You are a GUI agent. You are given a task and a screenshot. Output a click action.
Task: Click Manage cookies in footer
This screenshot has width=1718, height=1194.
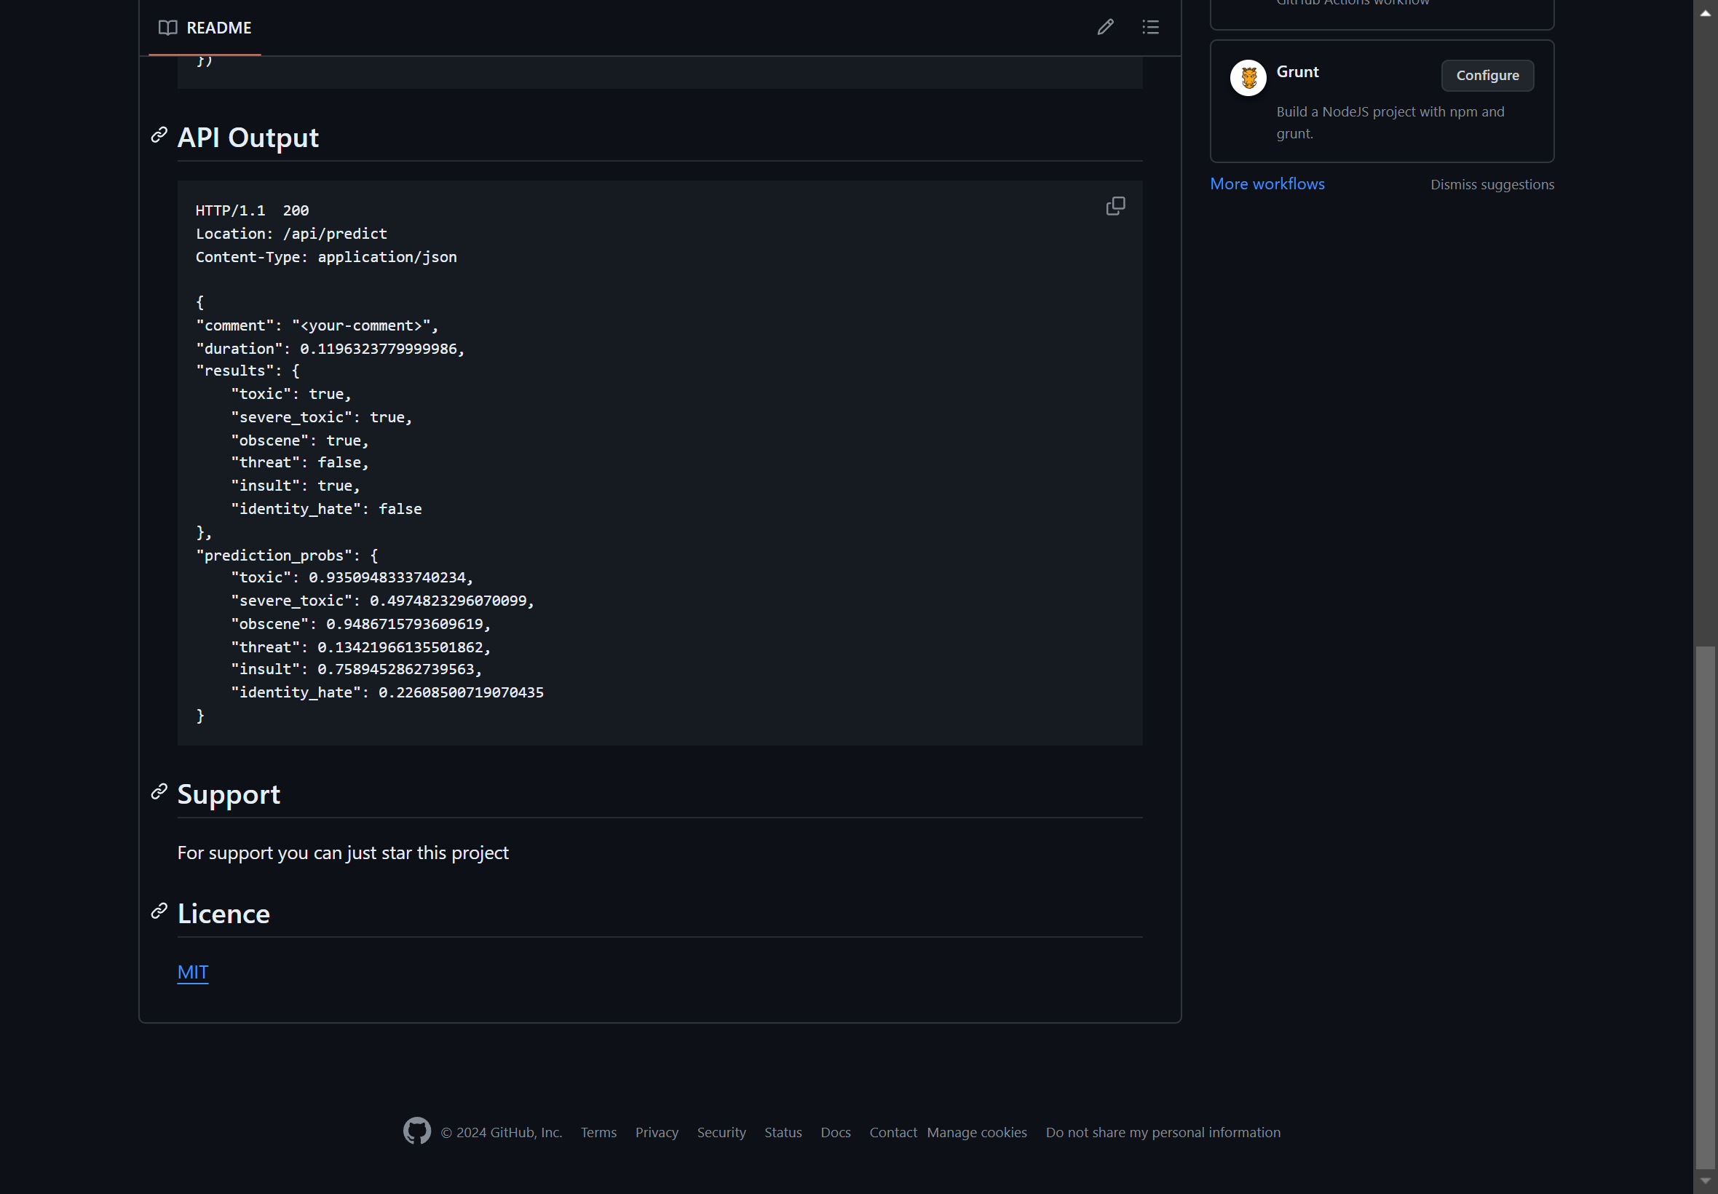point(976,1132)
